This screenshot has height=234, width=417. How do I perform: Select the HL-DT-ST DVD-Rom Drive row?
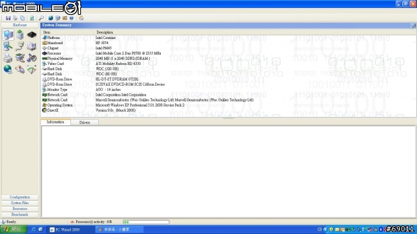click(x=229, y=79)
